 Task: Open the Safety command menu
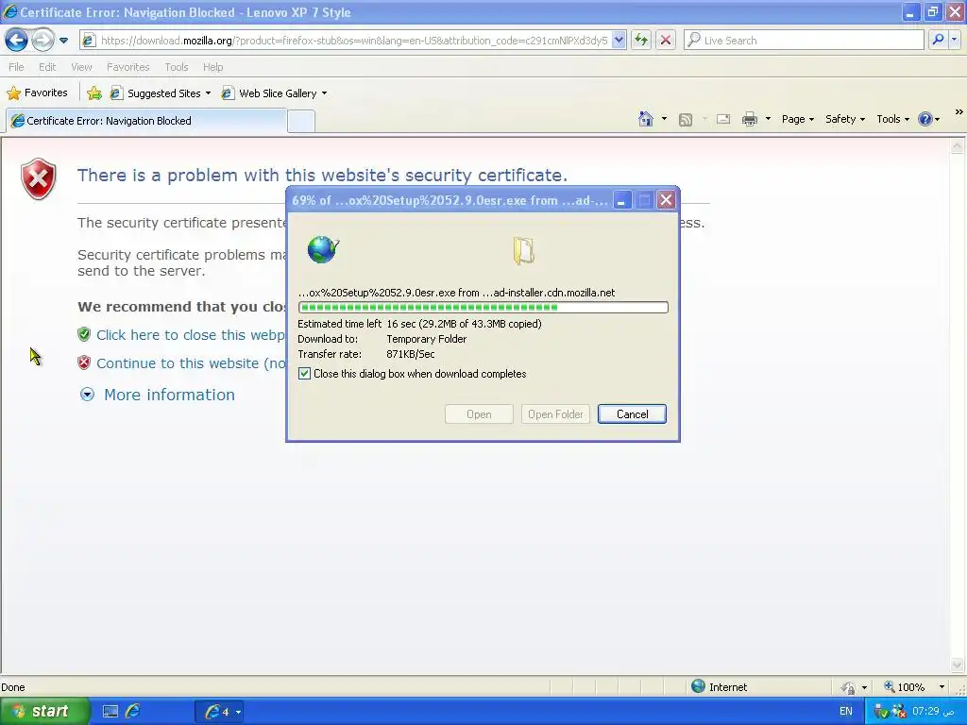[x=845, y=119]
